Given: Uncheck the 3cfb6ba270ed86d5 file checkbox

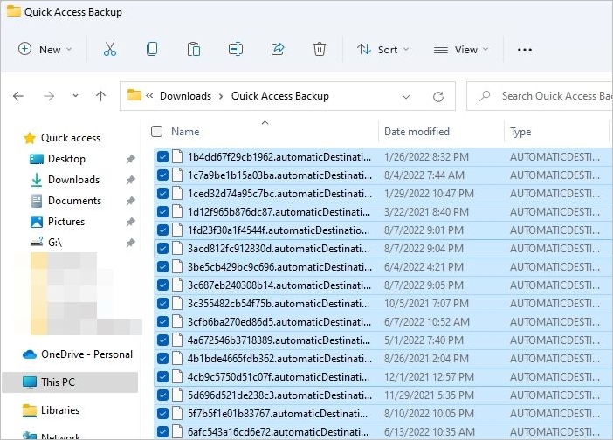Looking at the screenshot, I should coord(163,321).
